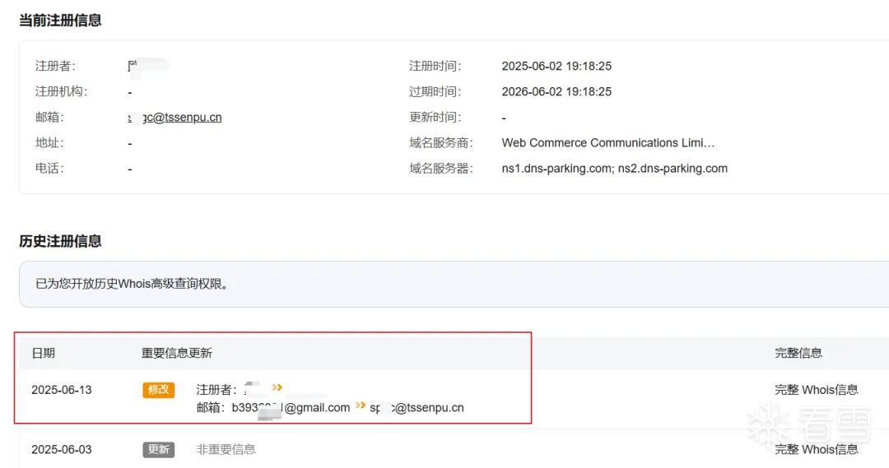
Task: Click the historical Whois advanced query notice banner
Action: coord(454,284)
